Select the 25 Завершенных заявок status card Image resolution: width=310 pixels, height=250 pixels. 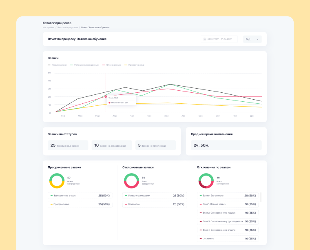point(68,145)
